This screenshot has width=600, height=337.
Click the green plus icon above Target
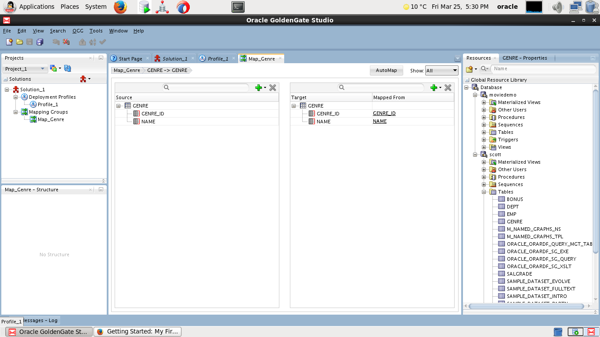click(434, 88)
